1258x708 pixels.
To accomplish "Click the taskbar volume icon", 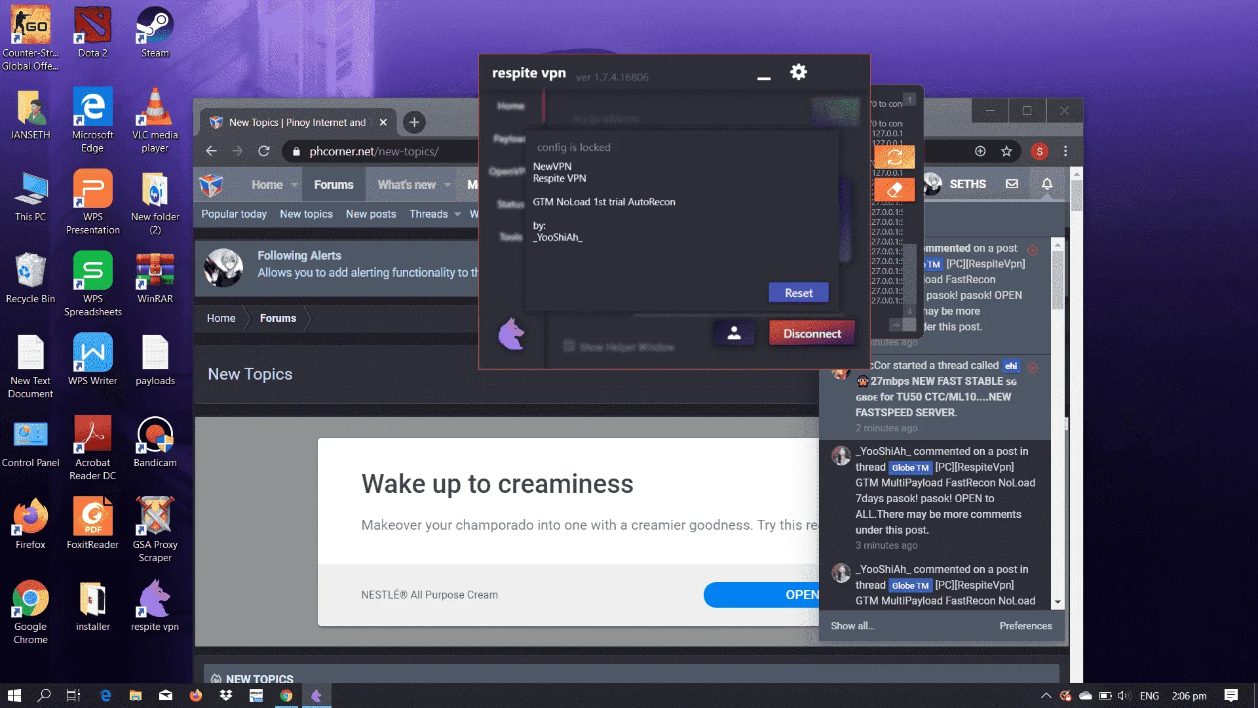I will point(1124,696).
